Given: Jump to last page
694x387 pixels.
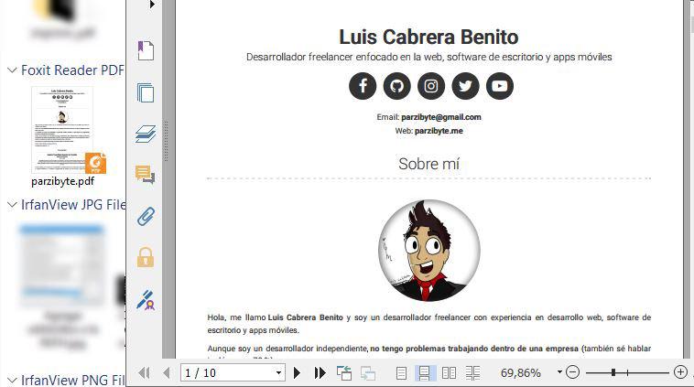Looking at the screenshot, I should tap(320, 372).
